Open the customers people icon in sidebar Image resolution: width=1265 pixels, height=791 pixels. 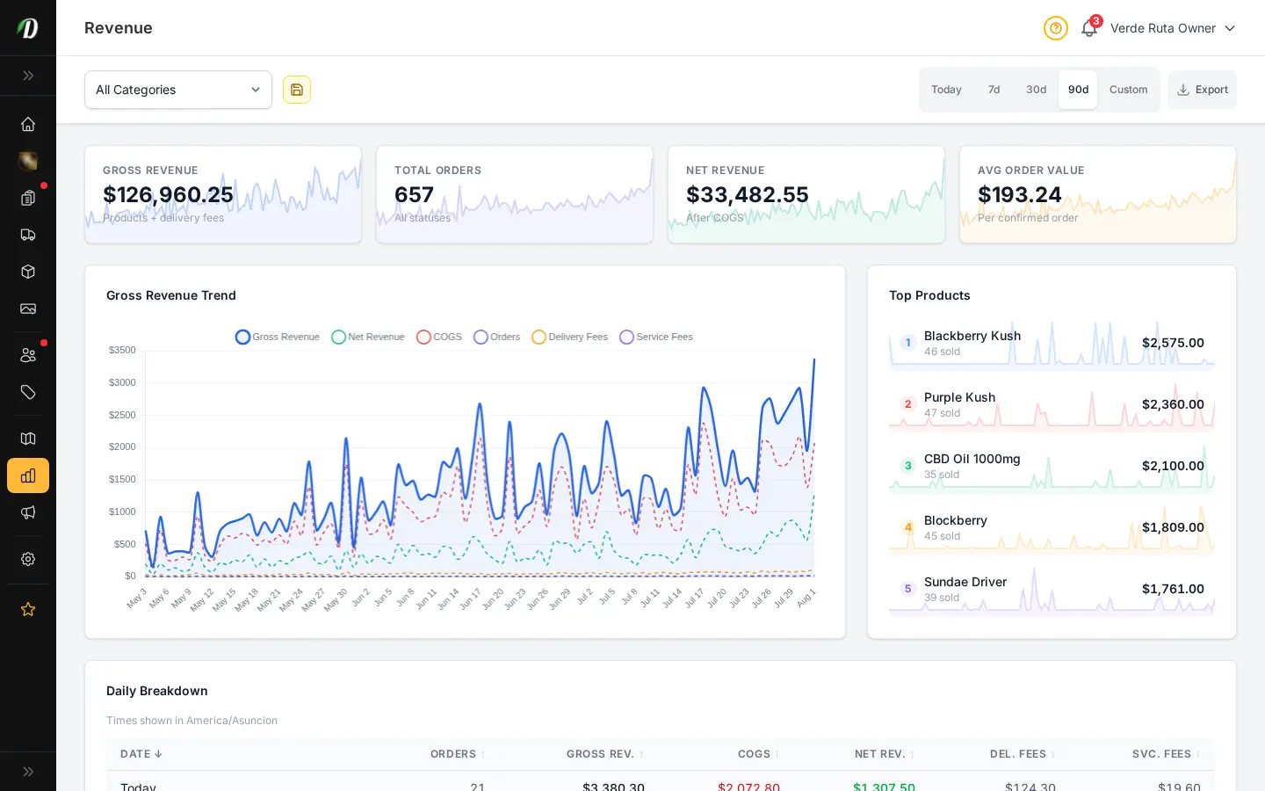coord(28,355)
